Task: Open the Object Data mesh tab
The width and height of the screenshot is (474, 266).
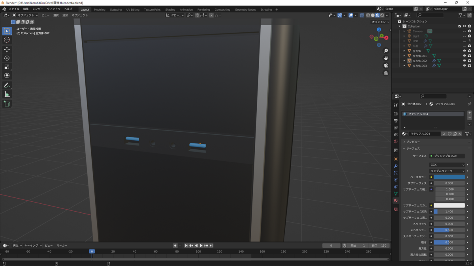Action: point(396,194)
